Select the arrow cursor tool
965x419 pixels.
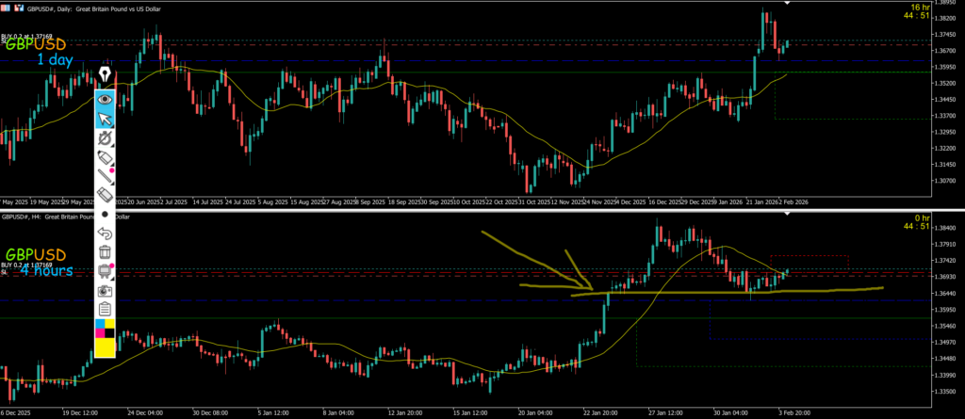[x=106, y=118]
